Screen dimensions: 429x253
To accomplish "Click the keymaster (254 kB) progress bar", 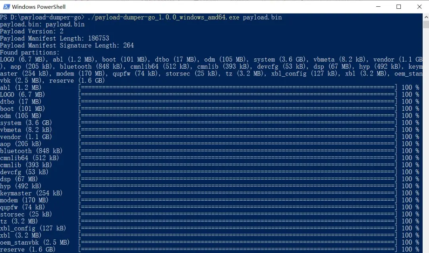I will (238, 193).
